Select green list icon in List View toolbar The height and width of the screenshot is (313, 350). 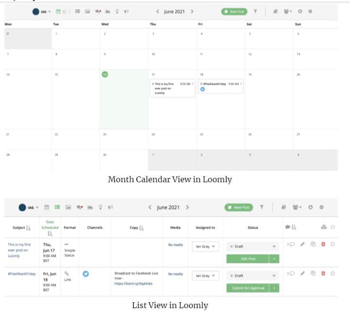[x=57, y=207]
